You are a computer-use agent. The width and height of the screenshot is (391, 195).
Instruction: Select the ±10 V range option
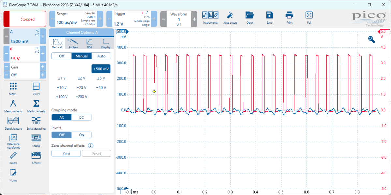click(x=62, y=88)
